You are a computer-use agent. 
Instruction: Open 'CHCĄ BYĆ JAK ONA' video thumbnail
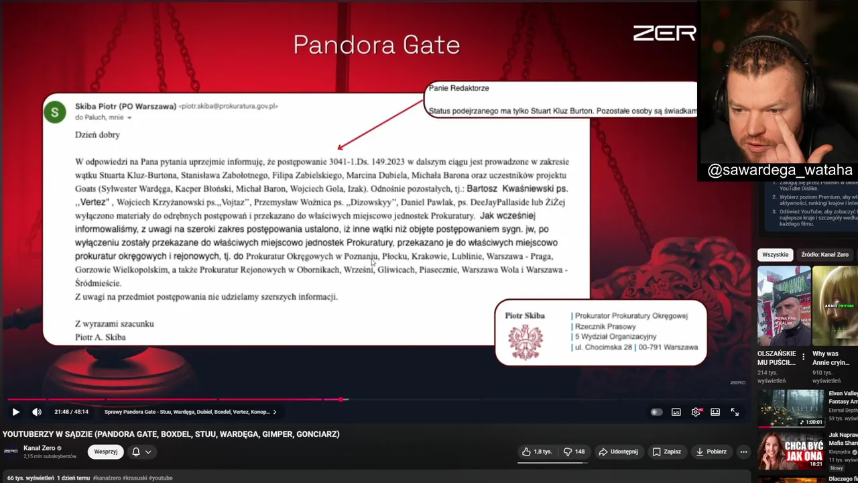tap(792, 451)
